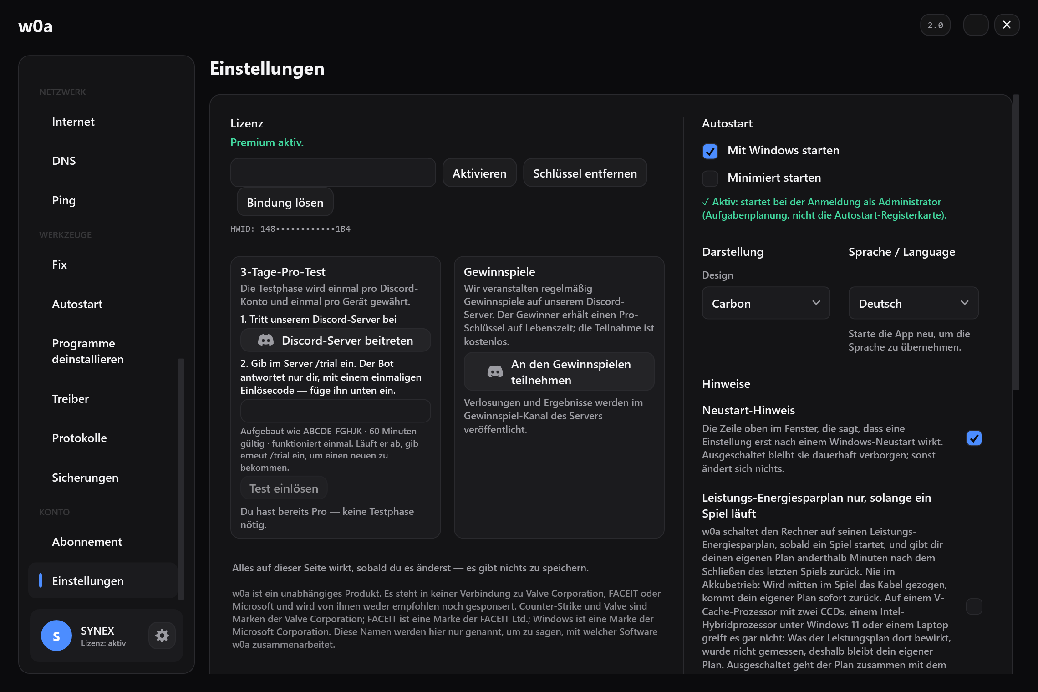This screenshot has width=1038, height=692.
Task: Minimize the w0a window
Action: click(976, 25)
